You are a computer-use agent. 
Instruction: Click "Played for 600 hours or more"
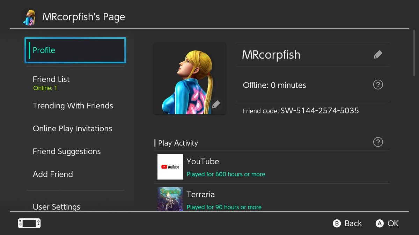[226, 174]
